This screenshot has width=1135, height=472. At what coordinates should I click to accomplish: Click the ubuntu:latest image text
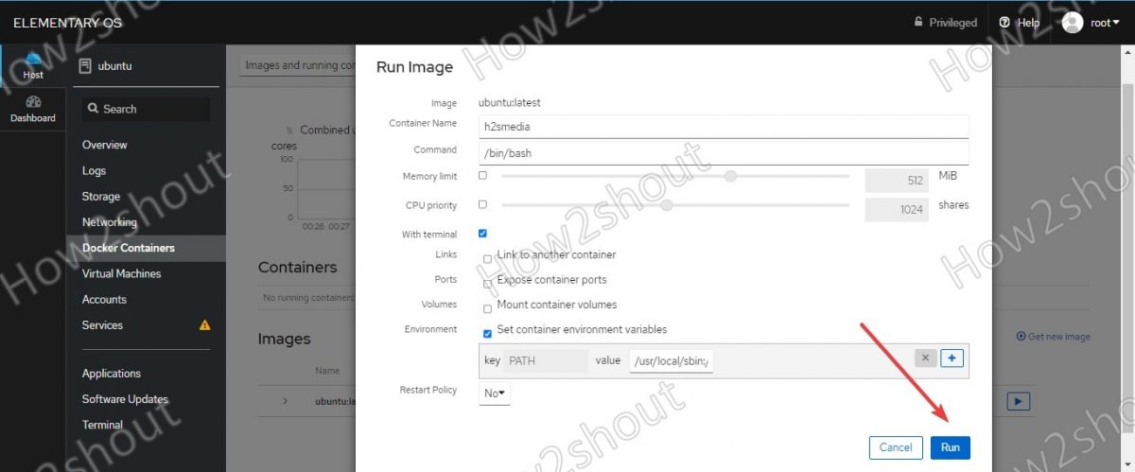pos(510,102)
